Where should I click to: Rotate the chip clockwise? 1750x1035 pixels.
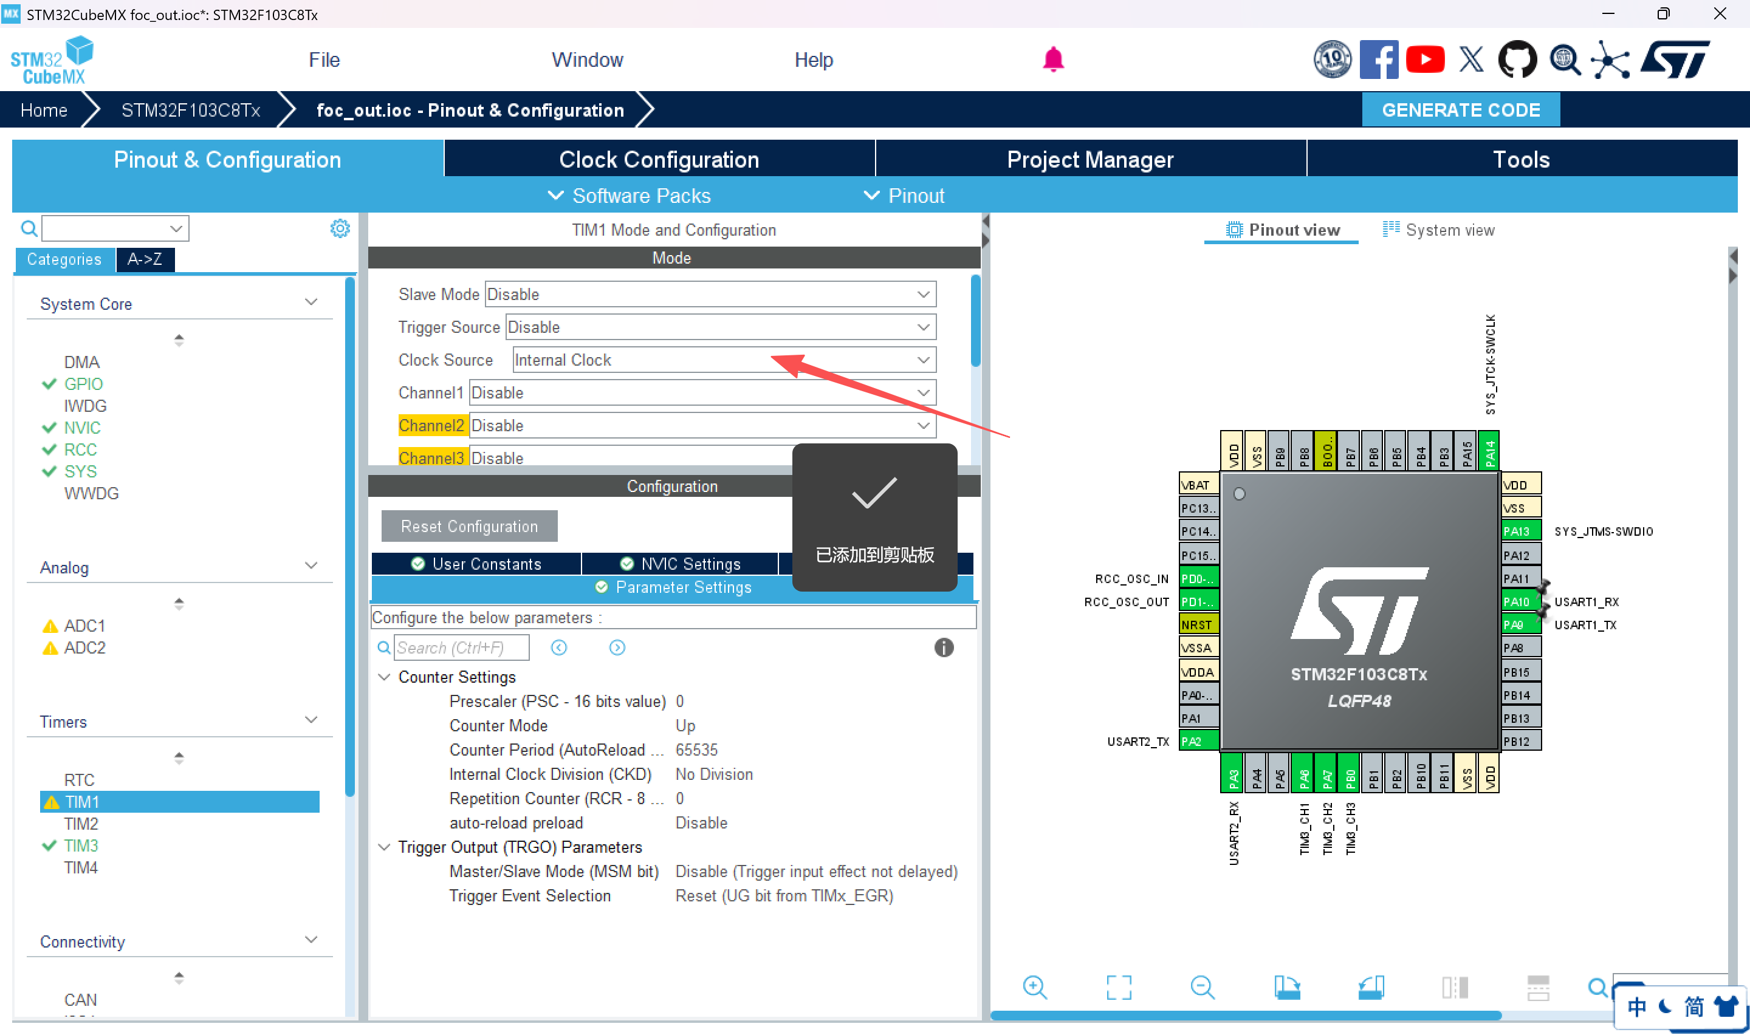click(1287, 987)
